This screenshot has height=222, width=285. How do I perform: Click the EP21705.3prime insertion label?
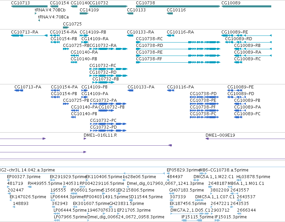(x=134, y=210)
